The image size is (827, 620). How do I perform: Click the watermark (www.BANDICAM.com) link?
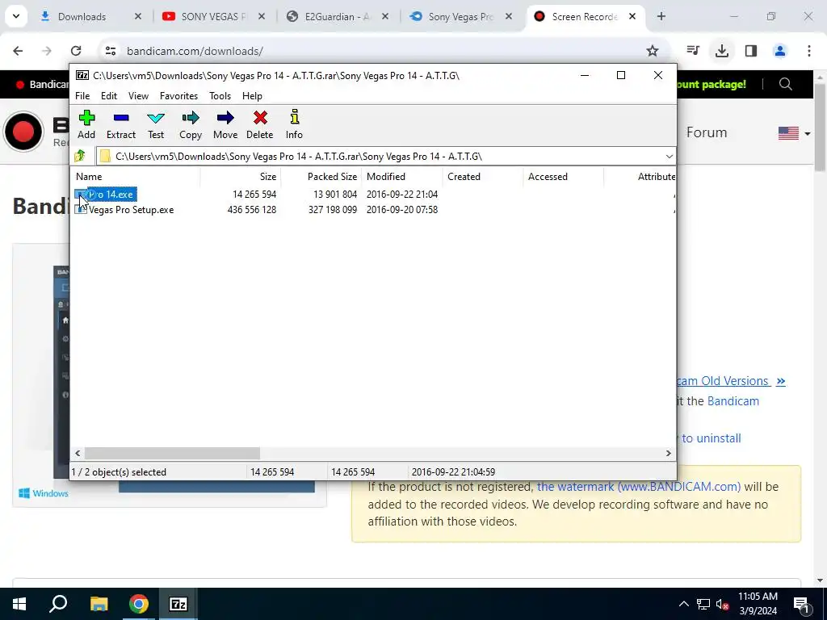[638, 487]
